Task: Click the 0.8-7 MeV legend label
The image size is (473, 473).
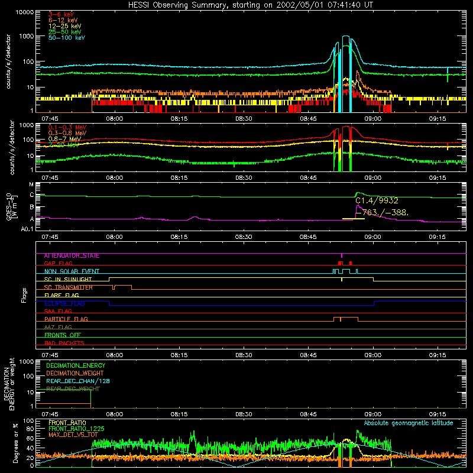Action: (64, 139)
